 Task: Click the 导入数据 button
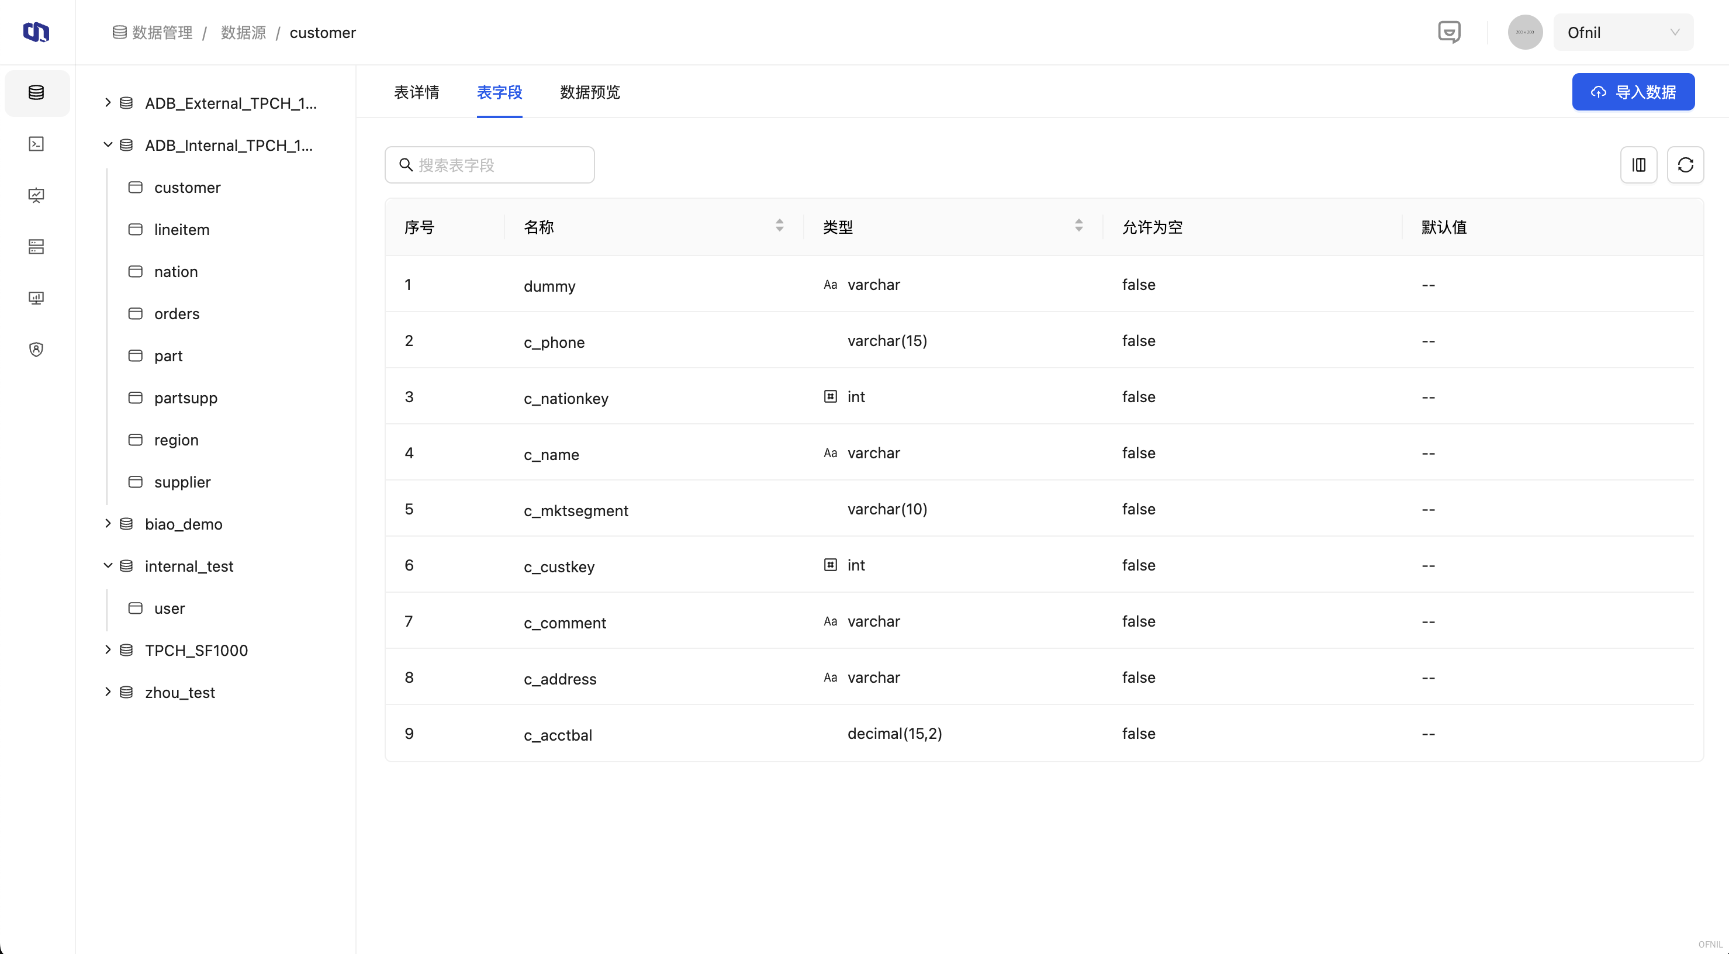(1633, 92)
